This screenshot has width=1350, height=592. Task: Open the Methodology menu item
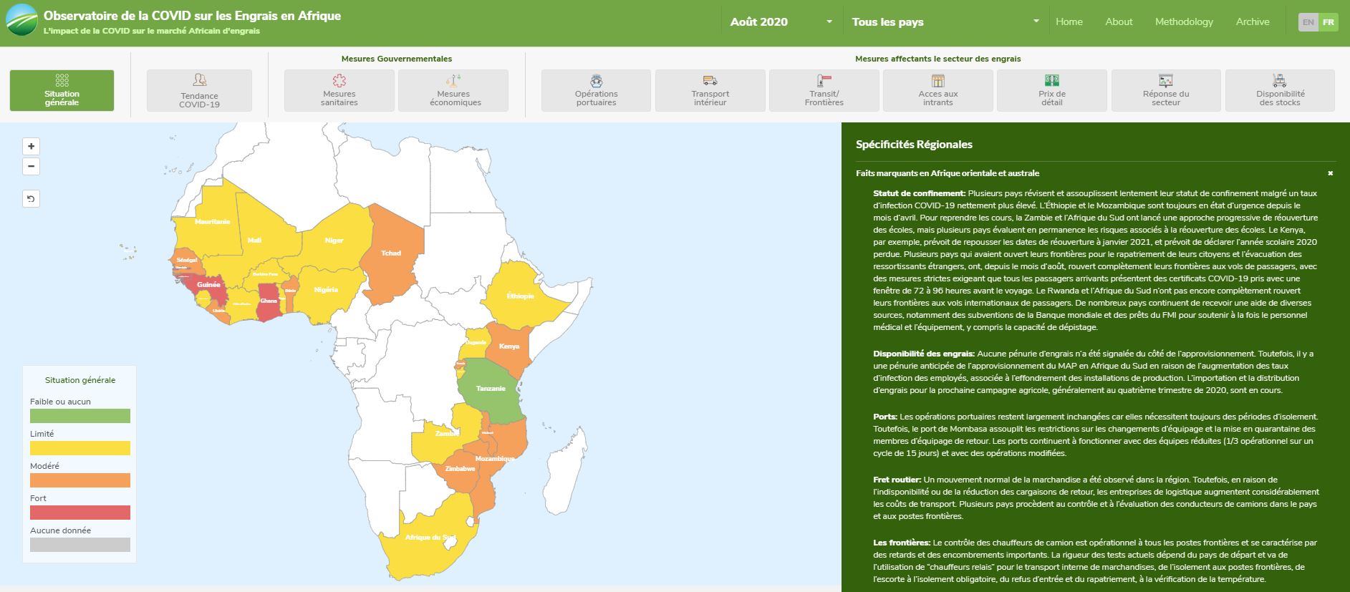point(1184,22)
